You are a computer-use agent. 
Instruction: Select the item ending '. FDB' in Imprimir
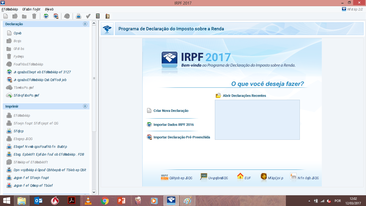click(49, 154)
